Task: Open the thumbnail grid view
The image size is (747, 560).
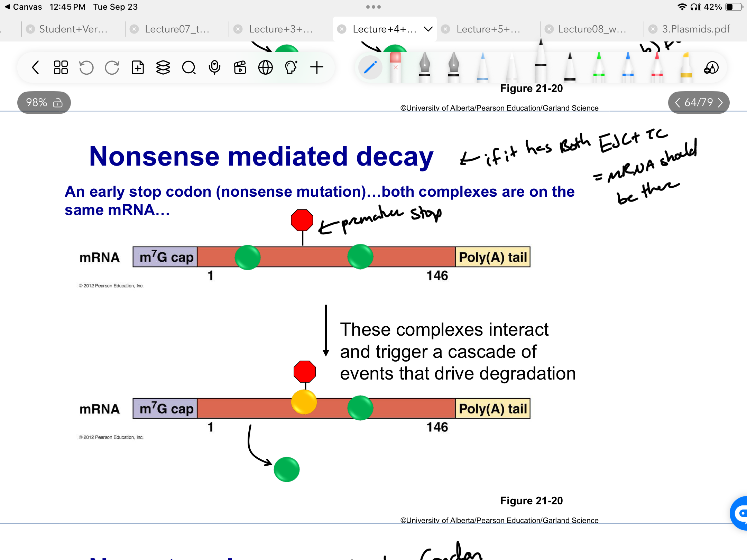Action: (x=61, y=67)
